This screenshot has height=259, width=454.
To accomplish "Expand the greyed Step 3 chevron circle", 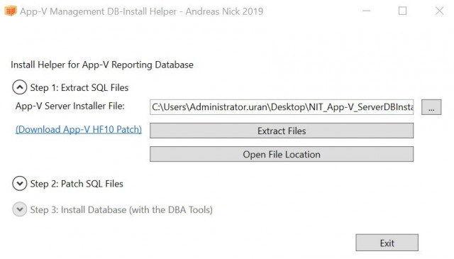I will [x=20, y=209].
